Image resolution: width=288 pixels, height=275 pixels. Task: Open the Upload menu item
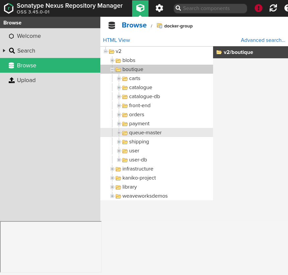[50, 80]
